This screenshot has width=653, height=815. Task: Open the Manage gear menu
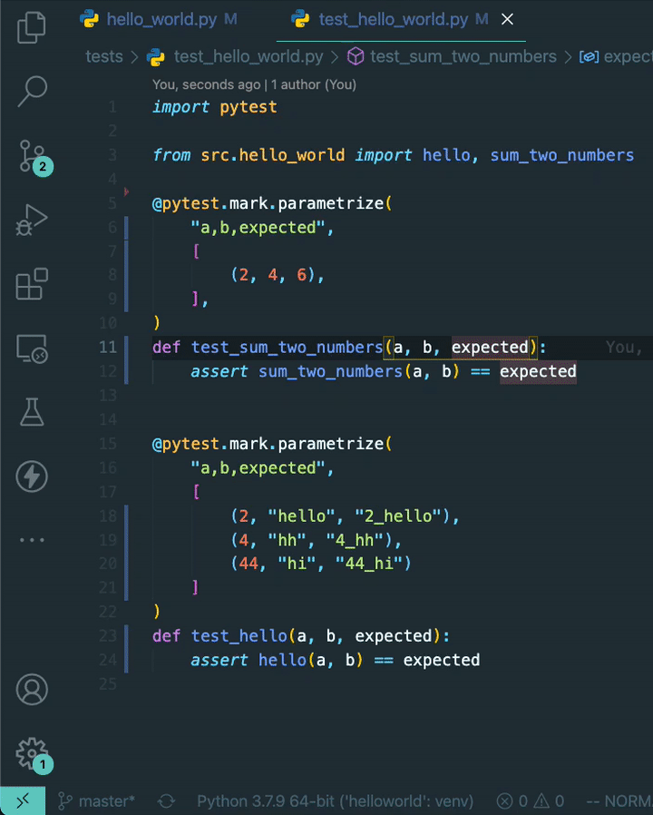32,752
